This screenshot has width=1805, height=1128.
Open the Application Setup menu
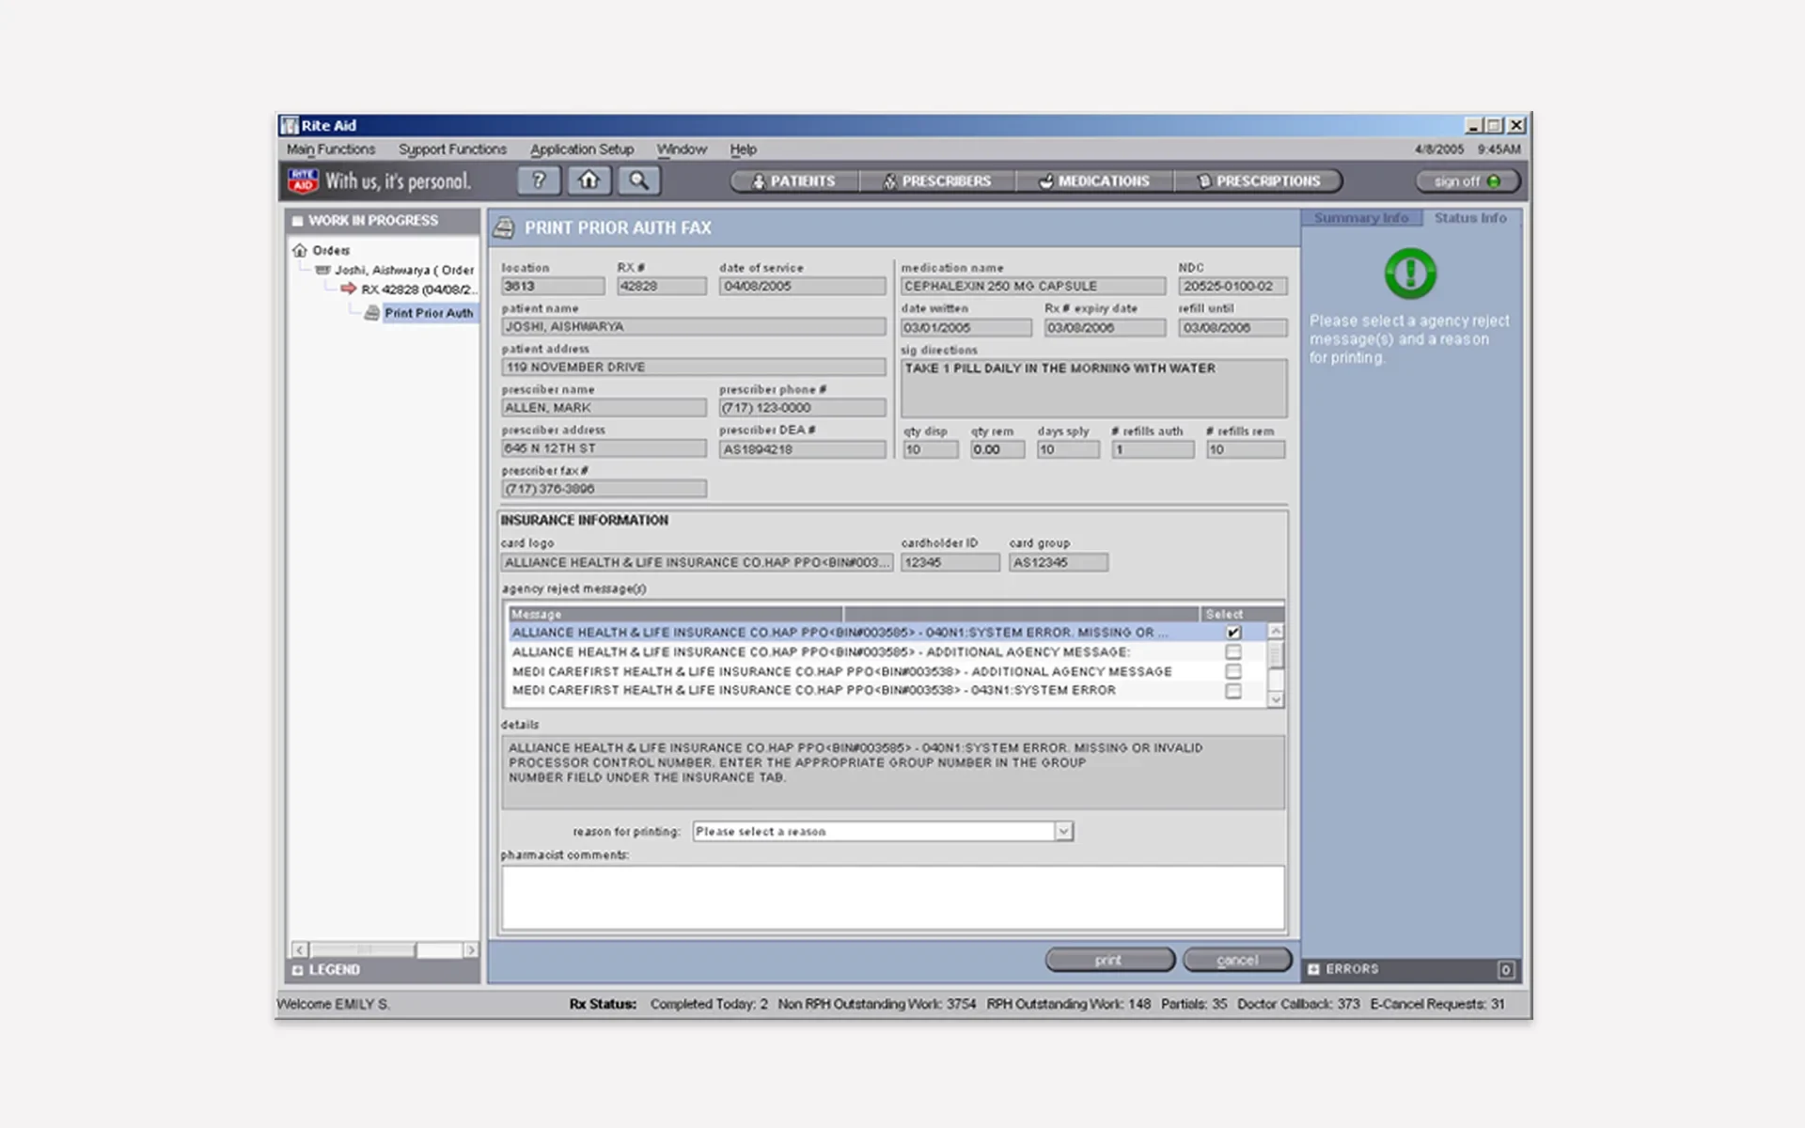[582, 149]
